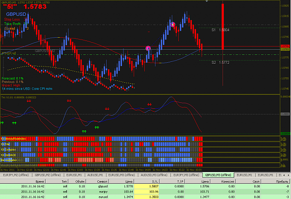Click the S2 1.5772 support label

click(220, 62)
